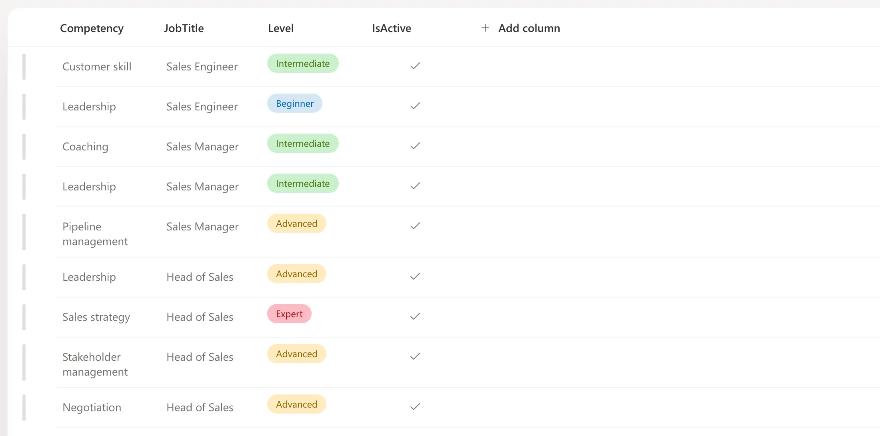
Task: Toggle IsActive checkmark for Sales strategy row
Action: 415,316
